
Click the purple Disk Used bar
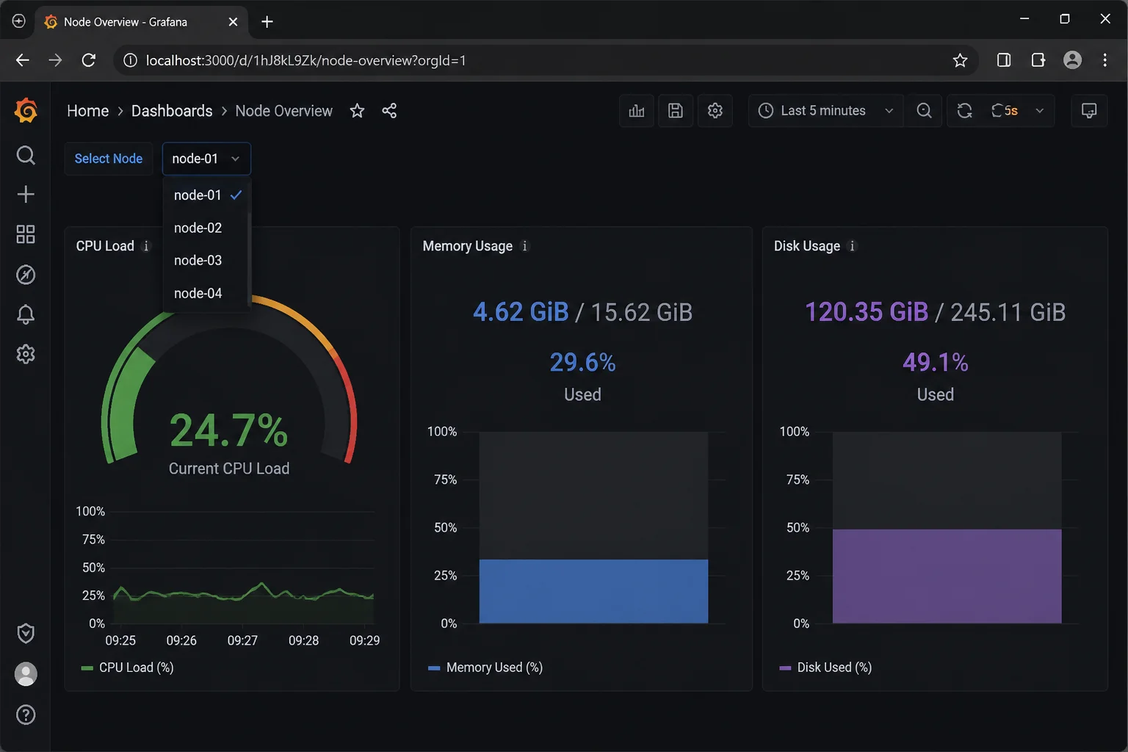click(947, 576)
